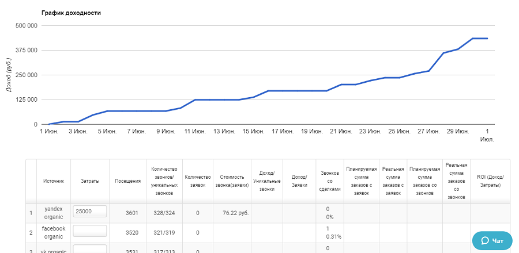Click the Звонков со сделками header
This screenshot has height=253, width=519.
pyautogui.click(x=330, y=181)
